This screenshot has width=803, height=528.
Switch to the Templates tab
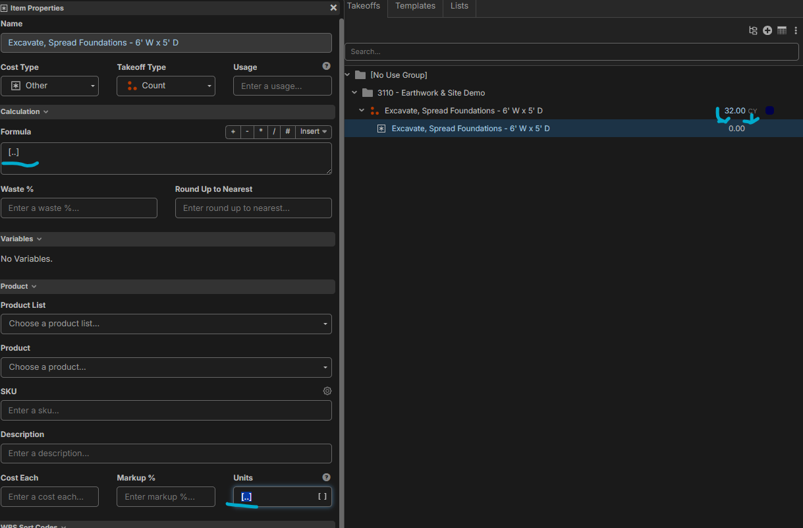coord(415,6)
